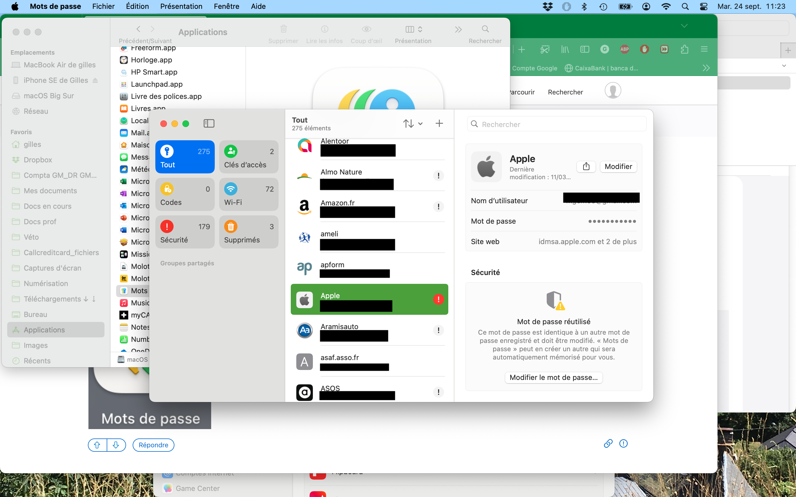Open the sort order dropdown arrows

pyautogui.click(x=413, y=124)
